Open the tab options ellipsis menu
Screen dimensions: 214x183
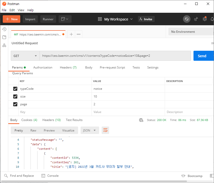point(79,34)
